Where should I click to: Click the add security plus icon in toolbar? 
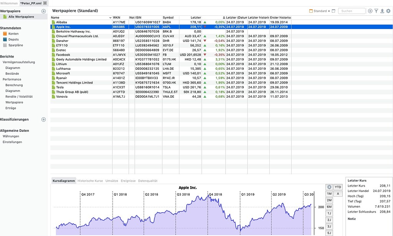click(370, 11)
